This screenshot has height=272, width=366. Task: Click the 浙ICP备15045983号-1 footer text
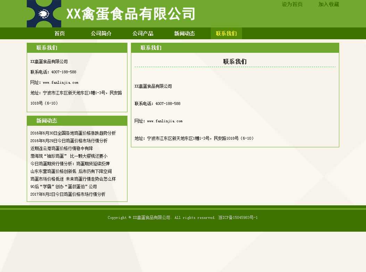[238, 218]
